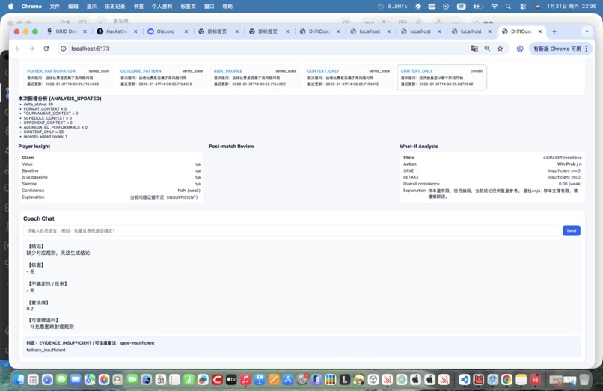Open the 帮助 menu
Image resolution: width=603 pixels, height=391 pixels.
227,7
